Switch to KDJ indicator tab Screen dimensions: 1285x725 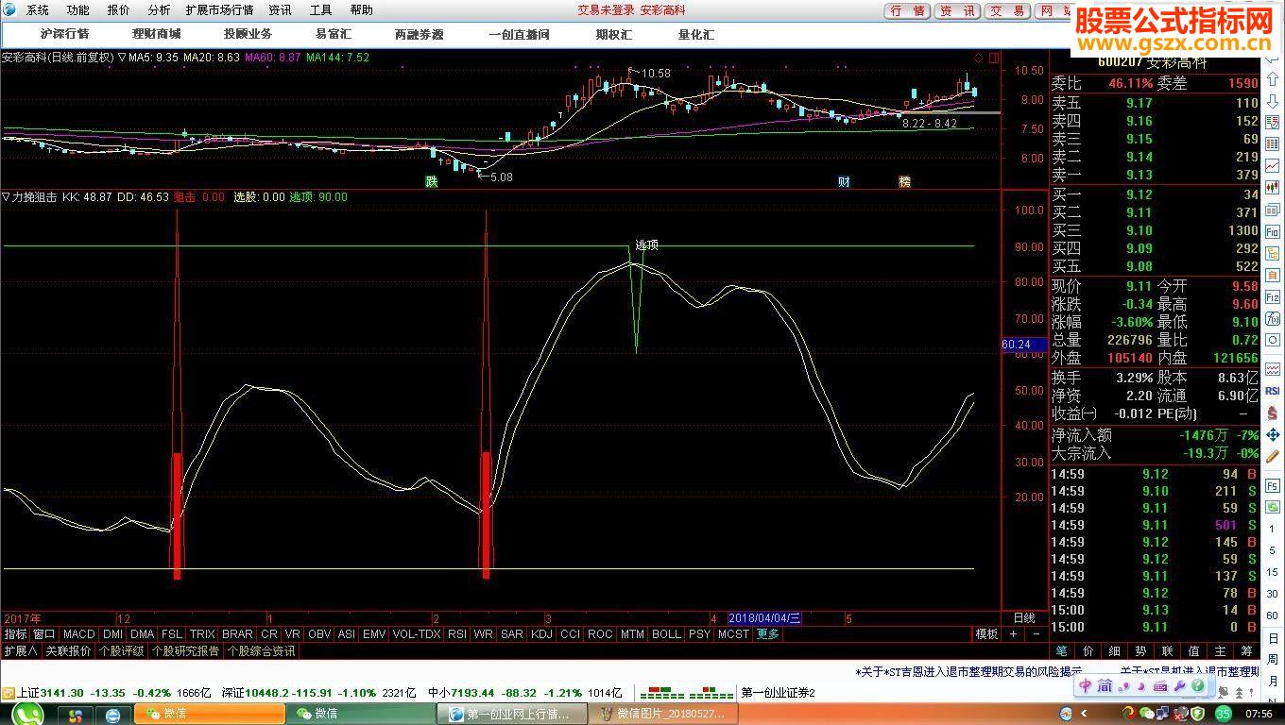541,634
